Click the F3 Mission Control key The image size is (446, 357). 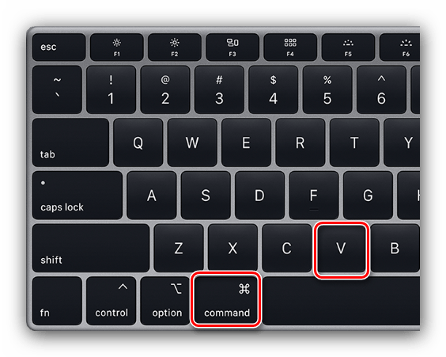pyautogui.click(x=232, y=47)
